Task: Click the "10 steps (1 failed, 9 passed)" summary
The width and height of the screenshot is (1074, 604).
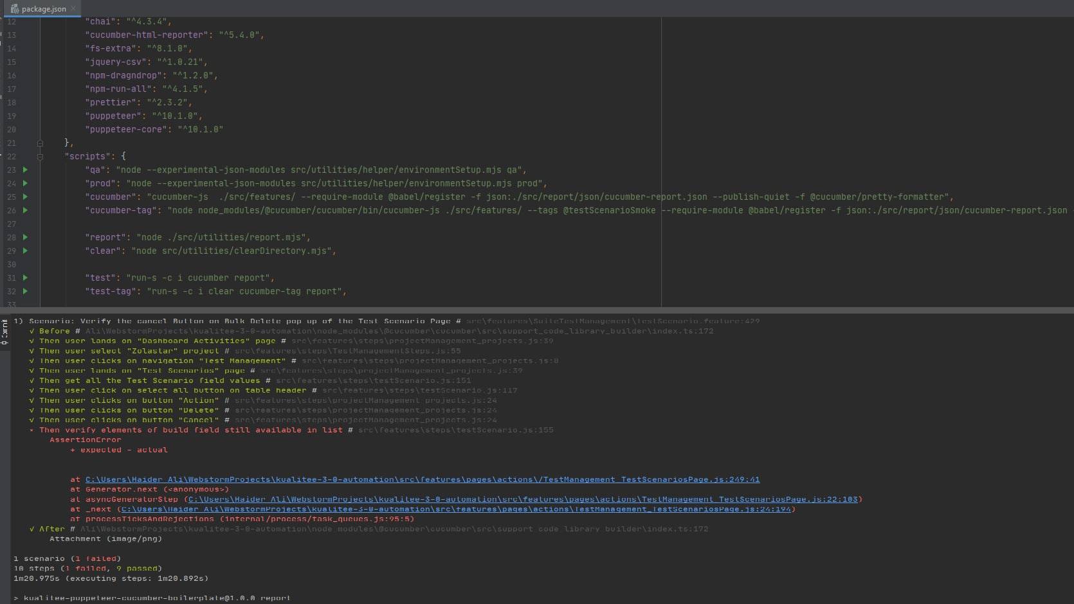Action: (x=88, y=568)
